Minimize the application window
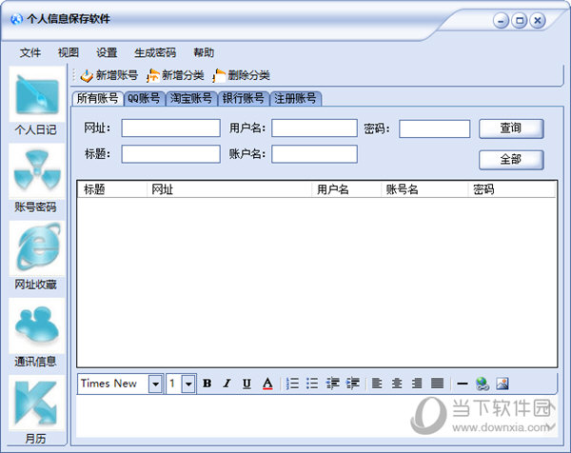 point(502,21)
